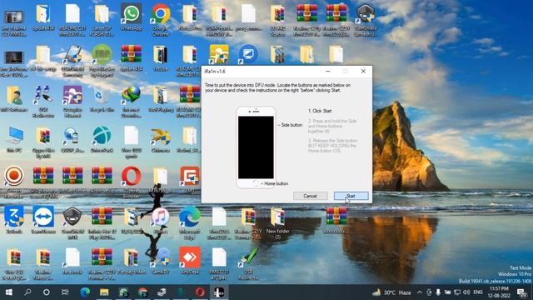Launch the AnyDesk desktop shortcut
Screen dimensions: 533x300
(190, 261)
